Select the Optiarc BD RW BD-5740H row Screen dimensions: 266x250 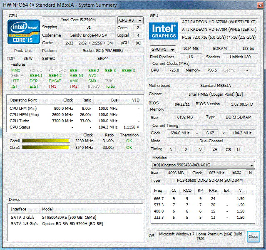(75, 223)
